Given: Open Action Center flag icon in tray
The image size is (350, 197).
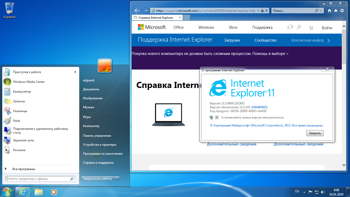Looking at the screenshot, I should pos(310,192).
